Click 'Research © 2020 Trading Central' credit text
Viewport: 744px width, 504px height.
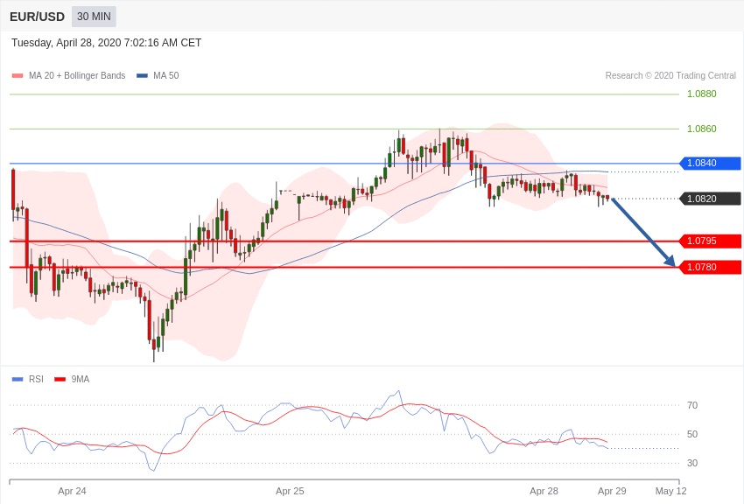click(670, 75)
